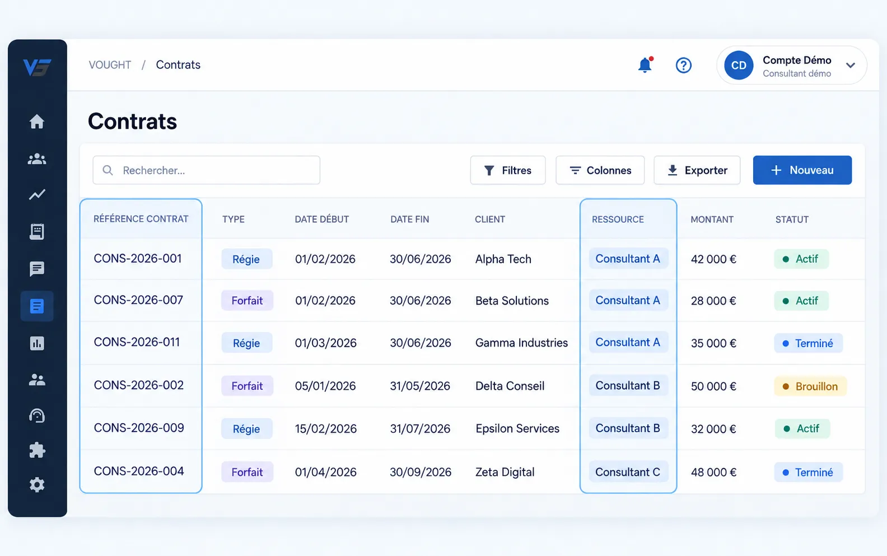Open the two-person users icon in sidebar

click(x=37, y=380)
